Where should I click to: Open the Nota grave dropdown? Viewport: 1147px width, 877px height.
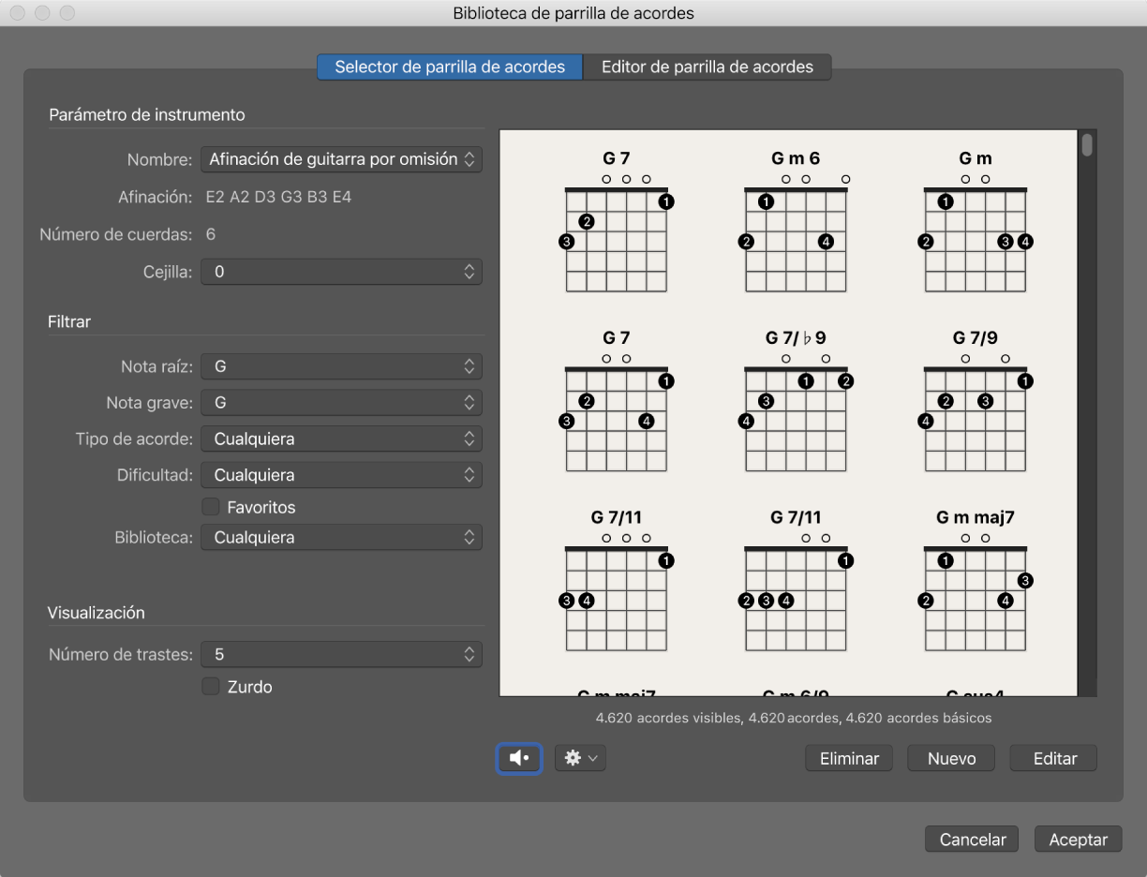(342, 403)
